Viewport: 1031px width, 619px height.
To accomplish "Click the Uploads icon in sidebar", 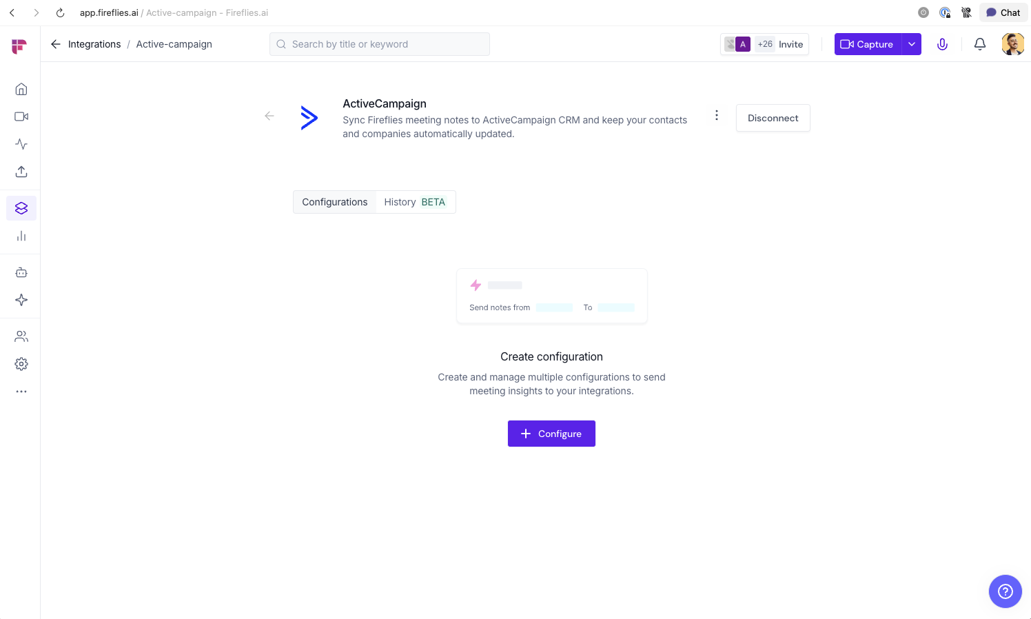I will [x=21, y=172].
